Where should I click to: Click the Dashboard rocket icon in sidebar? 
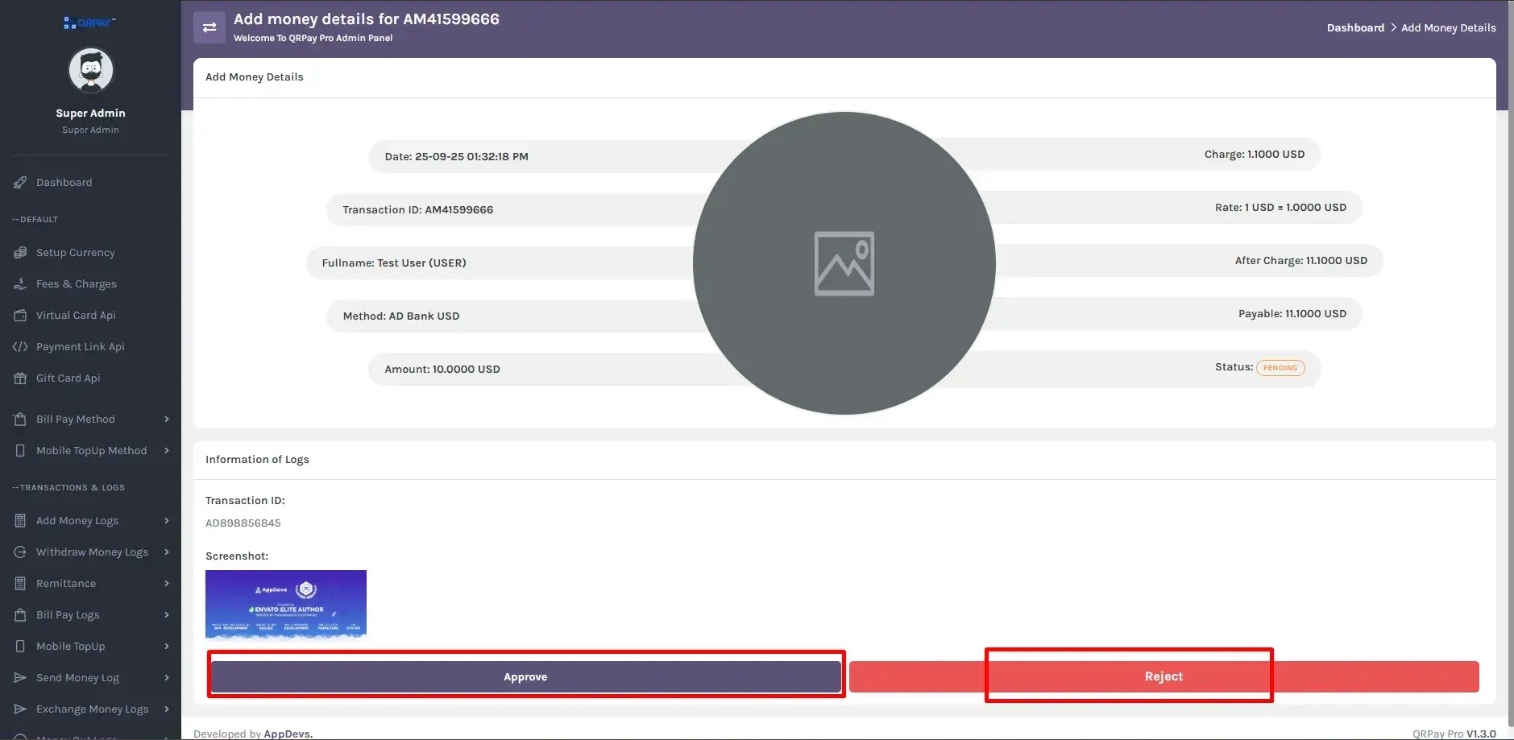point(20,183)
